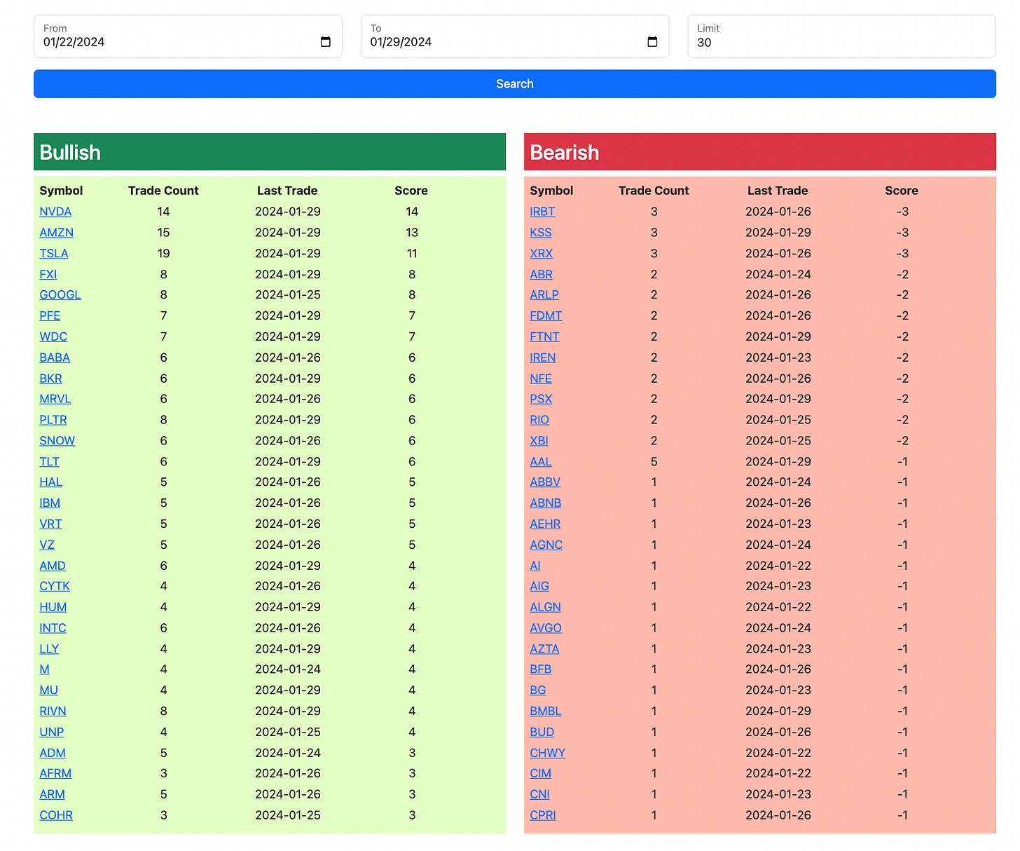The height and width of the screenshot is (851, 1020).
Task: Open the PSX bearish symbol link
Action: 541,399
